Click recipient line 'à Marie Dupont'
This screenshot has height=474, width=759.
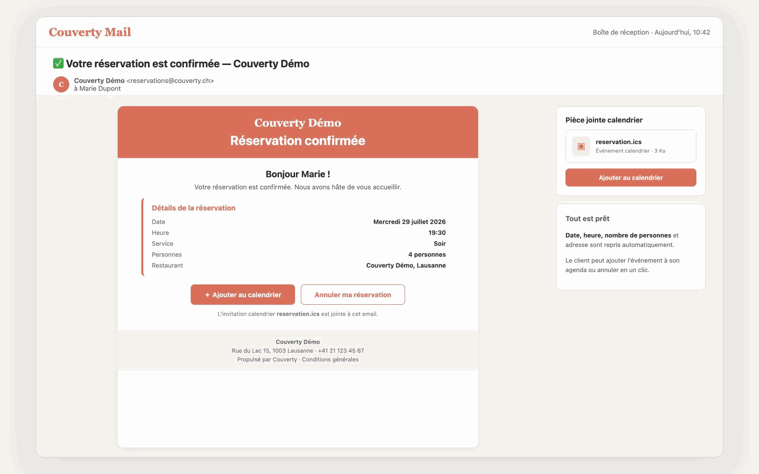pos(97,89)
